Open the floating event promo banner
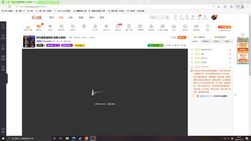Image resolution: width=251 pixels, height=141 pixels. (x=243, y=50)
